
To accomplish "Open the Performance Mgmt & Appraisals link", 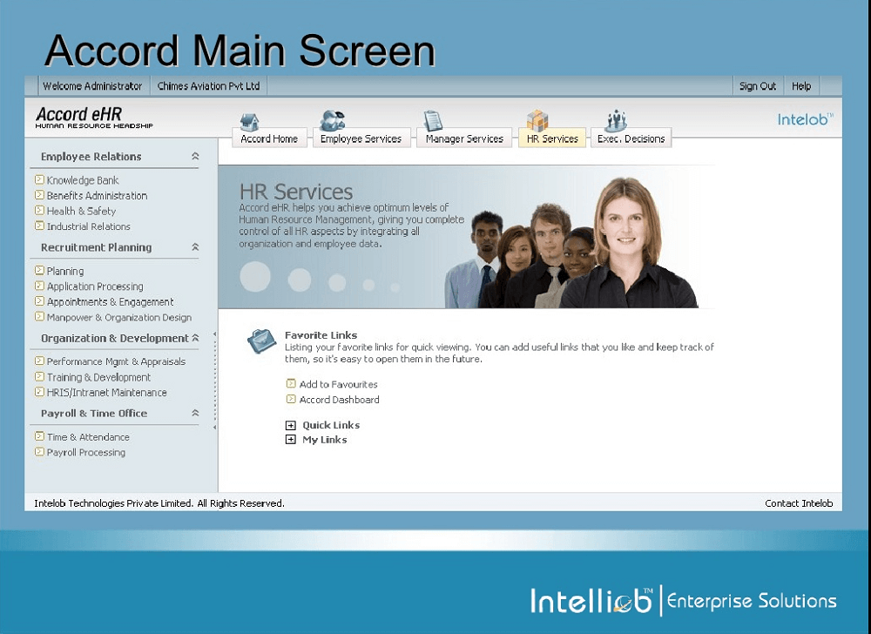I will 116,361.
